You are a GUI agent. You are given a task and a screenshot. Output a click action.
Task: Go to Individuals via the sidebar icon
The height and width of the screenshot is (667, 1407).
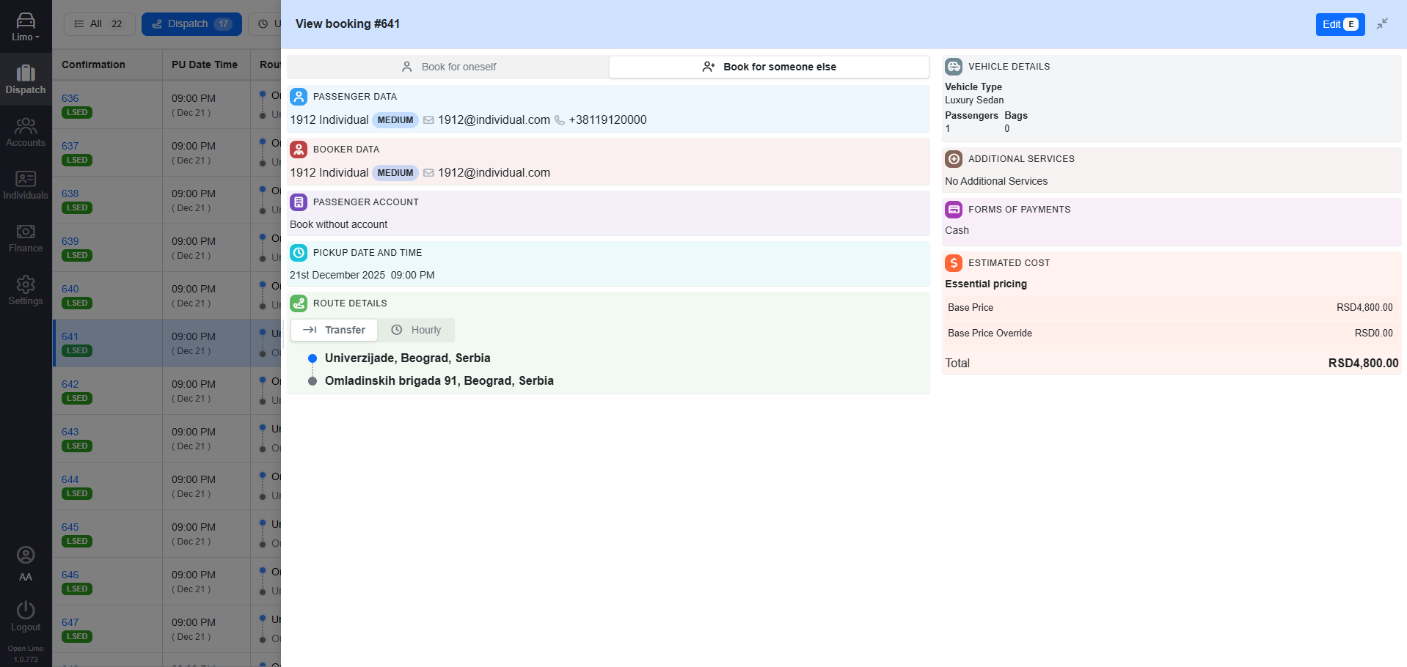click(x=26, y=184)
